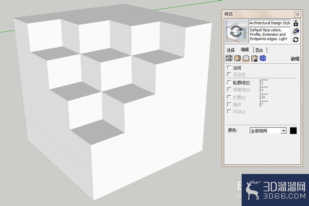Click the Create new style icon

[x=296, y=31]
